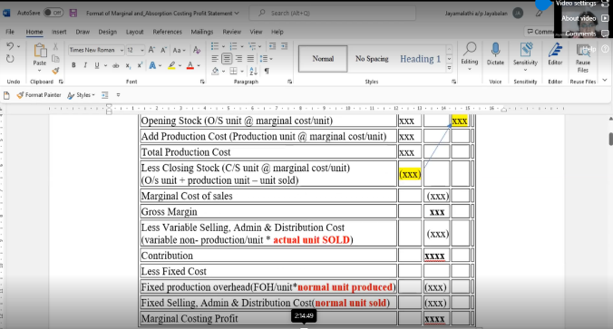Toggle Align Left paragraph alignment
This screenshot has width=613, height=329.
click(x=215, y=59)
